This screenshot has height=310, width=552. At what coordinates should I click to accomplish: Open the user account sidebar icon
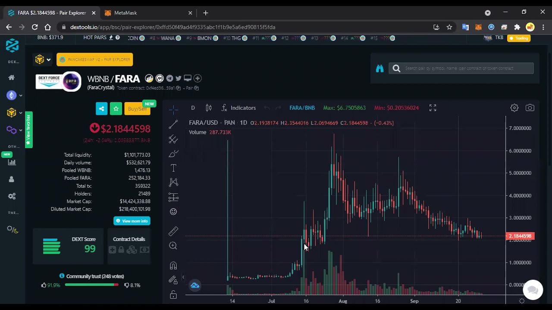tap(12, 179)
